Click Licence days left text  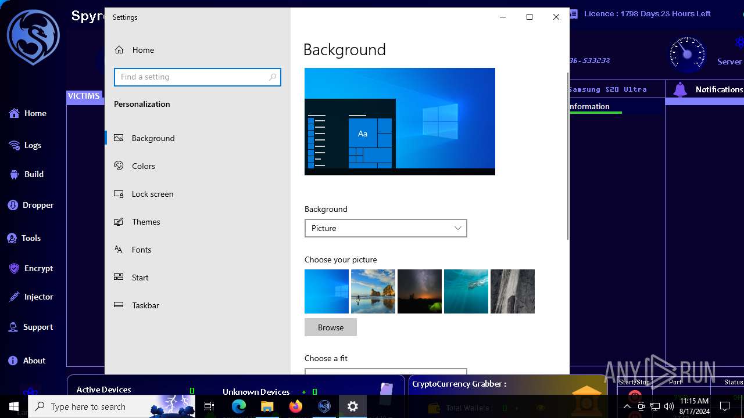pyautogui.click(x=647, y=14)
